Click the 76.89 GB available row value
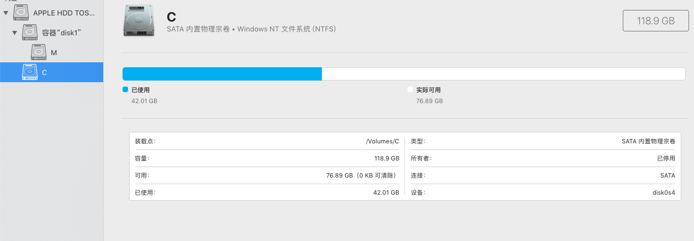The width and height of the screenshot is (694, 241). coord(362,175)
